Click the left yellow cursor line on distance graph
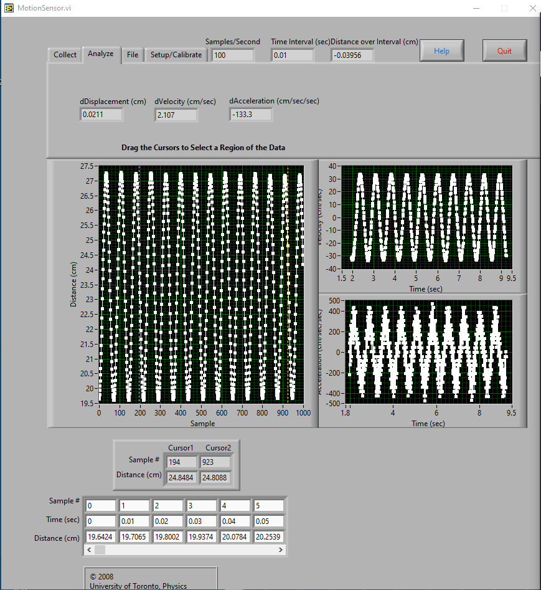Viewport: 541px width, 590px height. pyautogui.click(x=139, y=285)
